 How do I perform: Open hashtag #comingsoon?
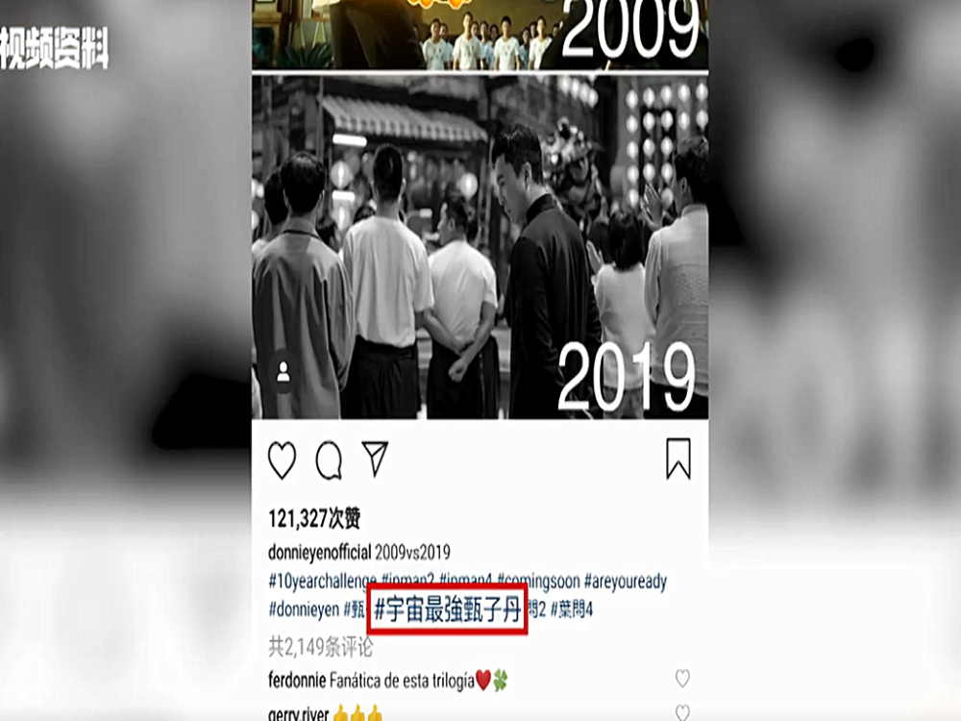538,582
